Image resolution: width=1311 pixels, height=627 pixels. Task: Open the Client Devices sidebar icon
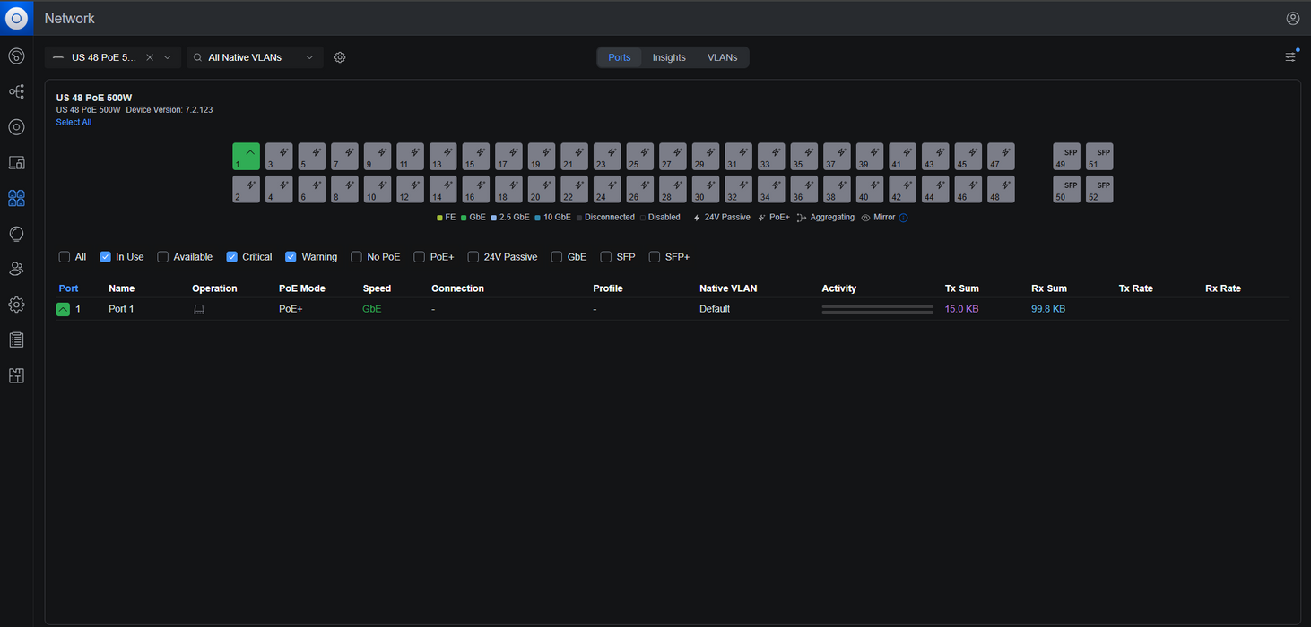(x=16, y=162)
